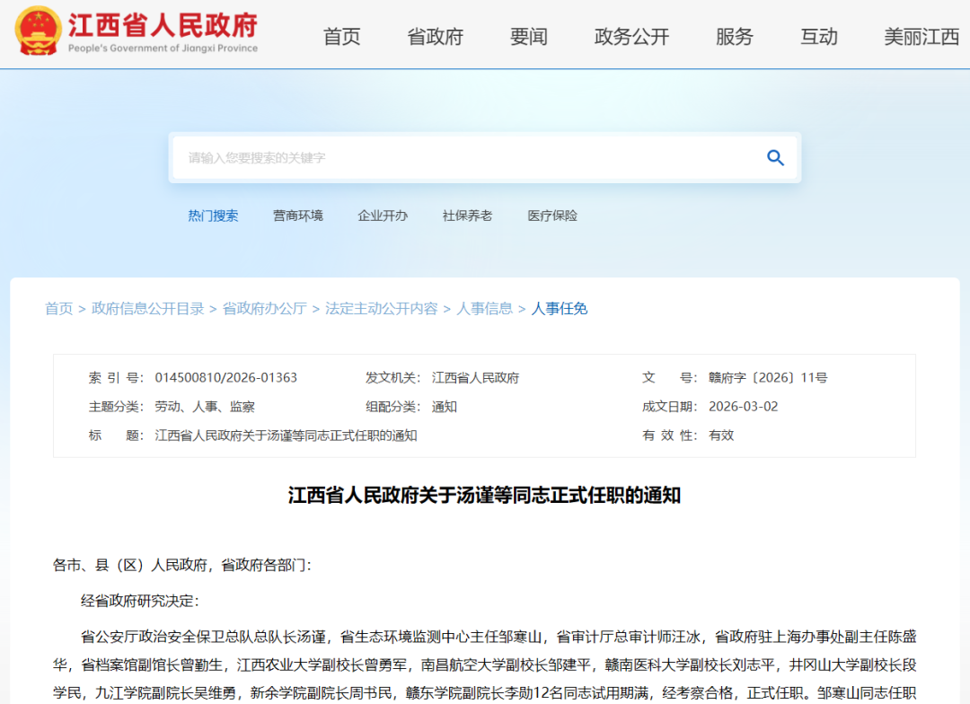Open 省政府办公厅 in the breadcrumb
Image resolution: width=970 pixels, height=704 pixels.
click(264, 308)
